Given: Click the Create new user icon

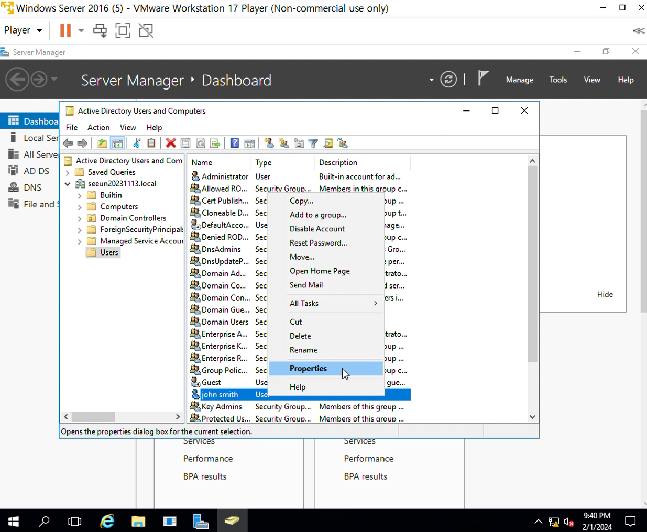Looking at the screenshot, I should point(269,143).
